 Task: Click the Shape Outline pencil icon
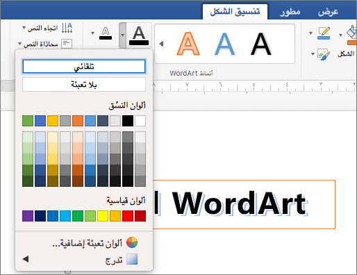point(324,33)
